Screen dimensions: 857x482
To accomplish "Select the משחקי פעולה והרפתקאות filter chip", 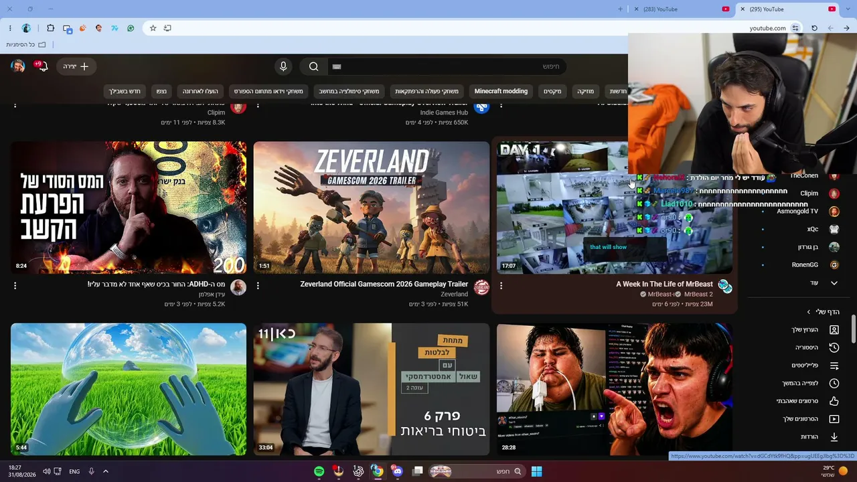I will (426, 91).
